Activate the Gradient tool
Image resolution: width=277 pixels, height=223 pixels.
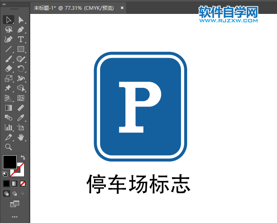pos(9,108)
